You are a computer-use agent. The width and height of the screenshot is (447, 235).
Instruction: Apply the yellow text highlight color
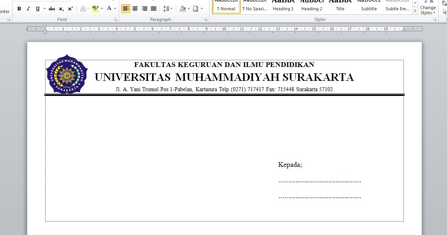(95, 9)
